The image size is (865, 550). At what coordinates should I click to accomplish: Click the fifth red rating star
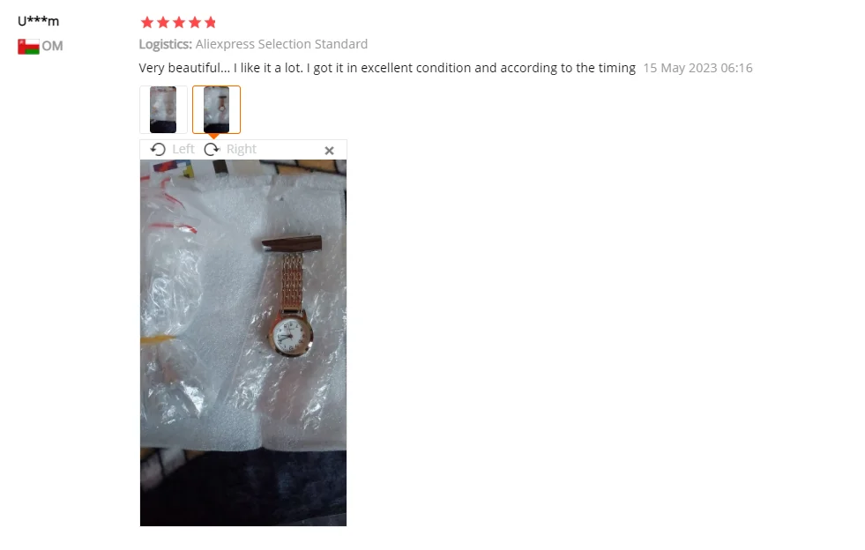(x=211, y=23)
